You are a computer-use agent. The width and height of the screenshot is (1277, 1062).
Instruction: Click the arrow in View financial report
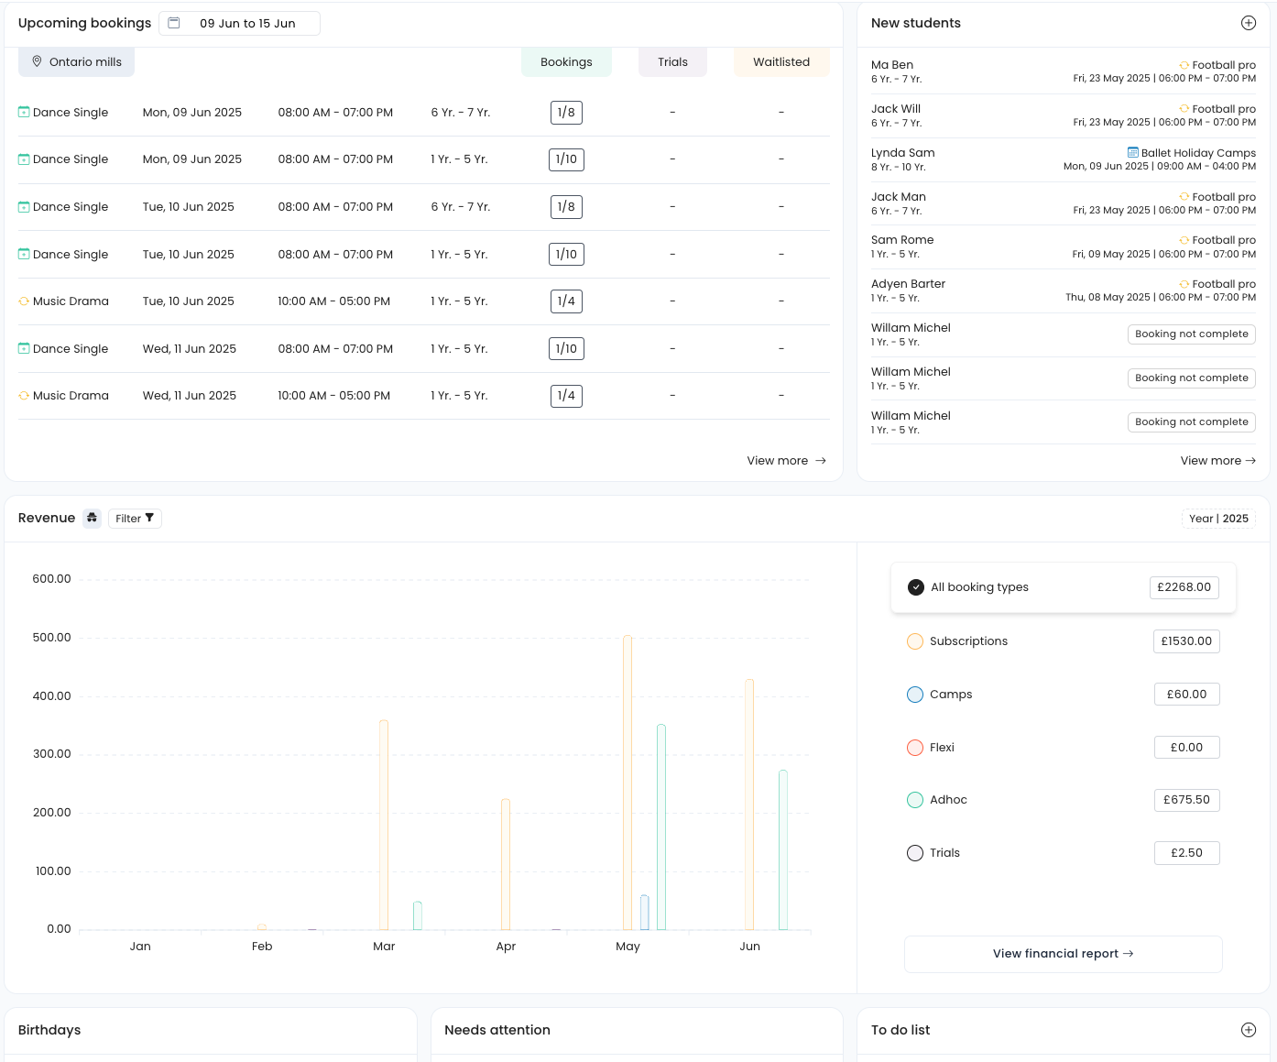1129,954
